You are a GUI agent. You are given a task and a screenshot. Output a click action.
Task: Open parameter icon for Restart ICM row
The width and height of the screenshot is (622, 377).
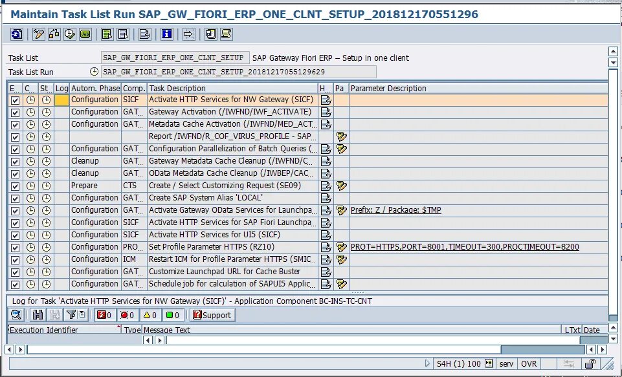click(x=341, y=260)
